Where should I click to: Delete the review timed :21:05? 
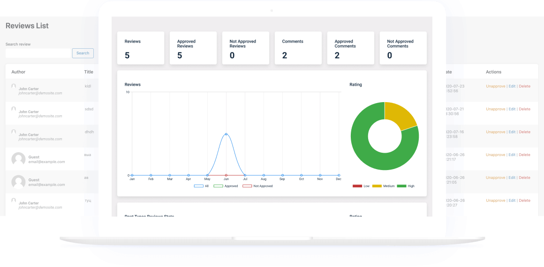click(x=525, y=178)
